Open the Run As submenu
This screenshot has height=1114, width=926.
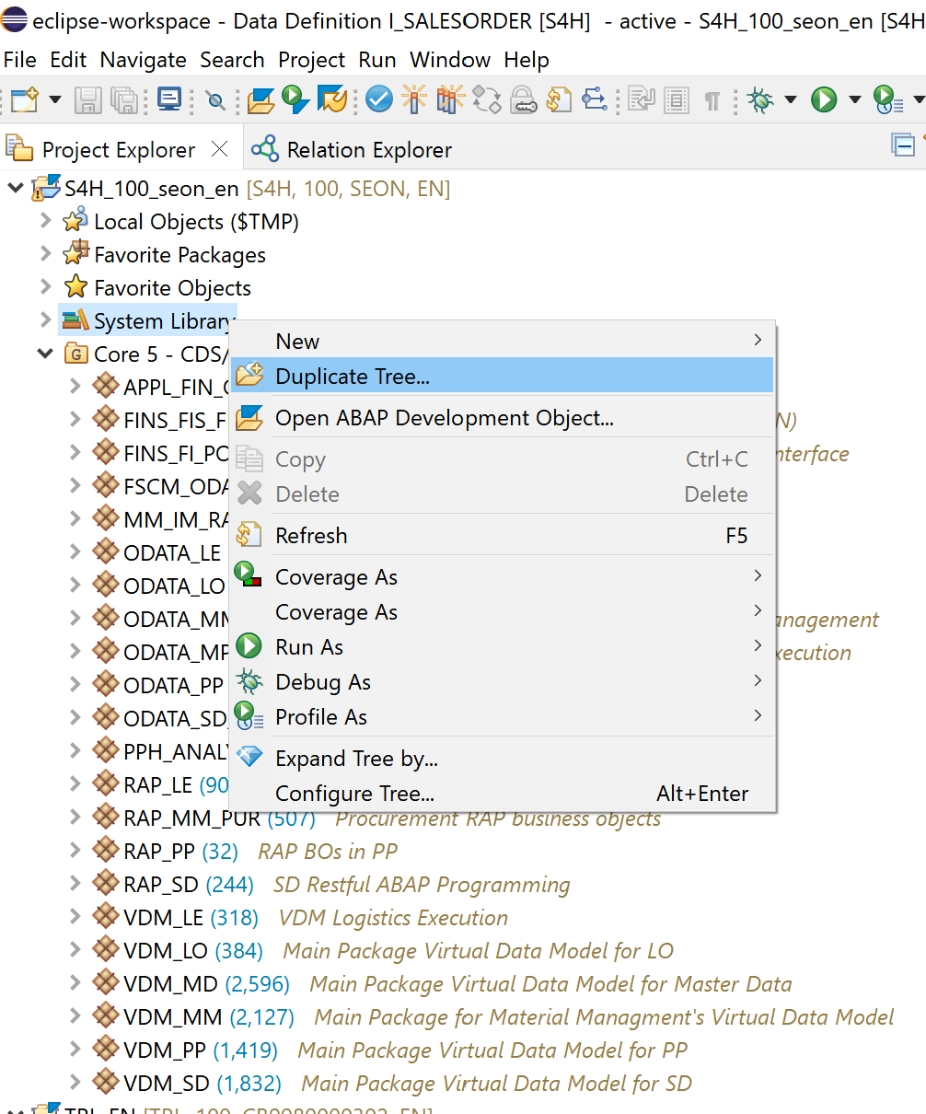[x=502, y=647]
